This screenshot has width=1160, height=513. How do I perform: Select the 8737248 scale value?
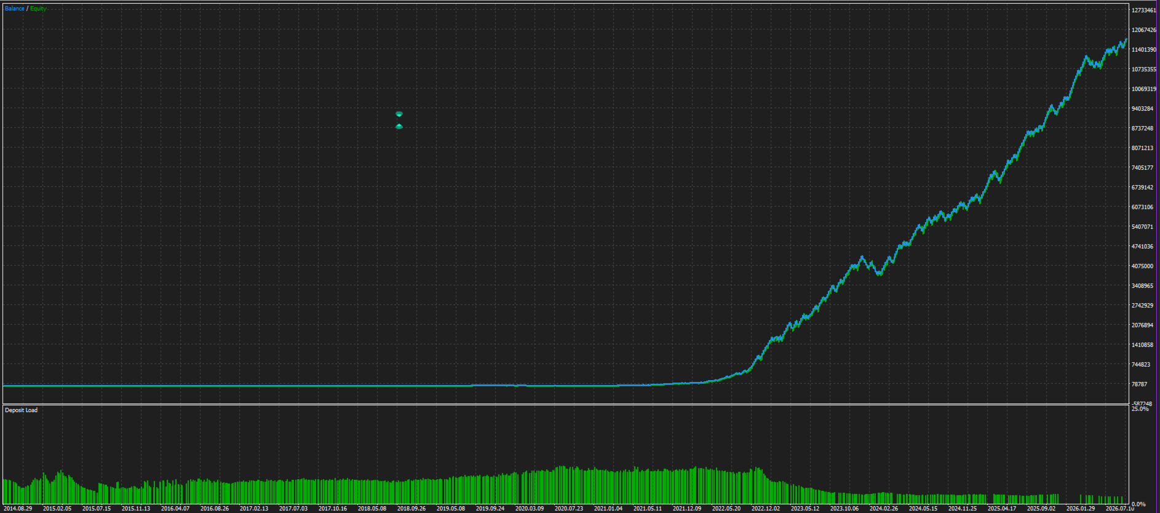1143,129
